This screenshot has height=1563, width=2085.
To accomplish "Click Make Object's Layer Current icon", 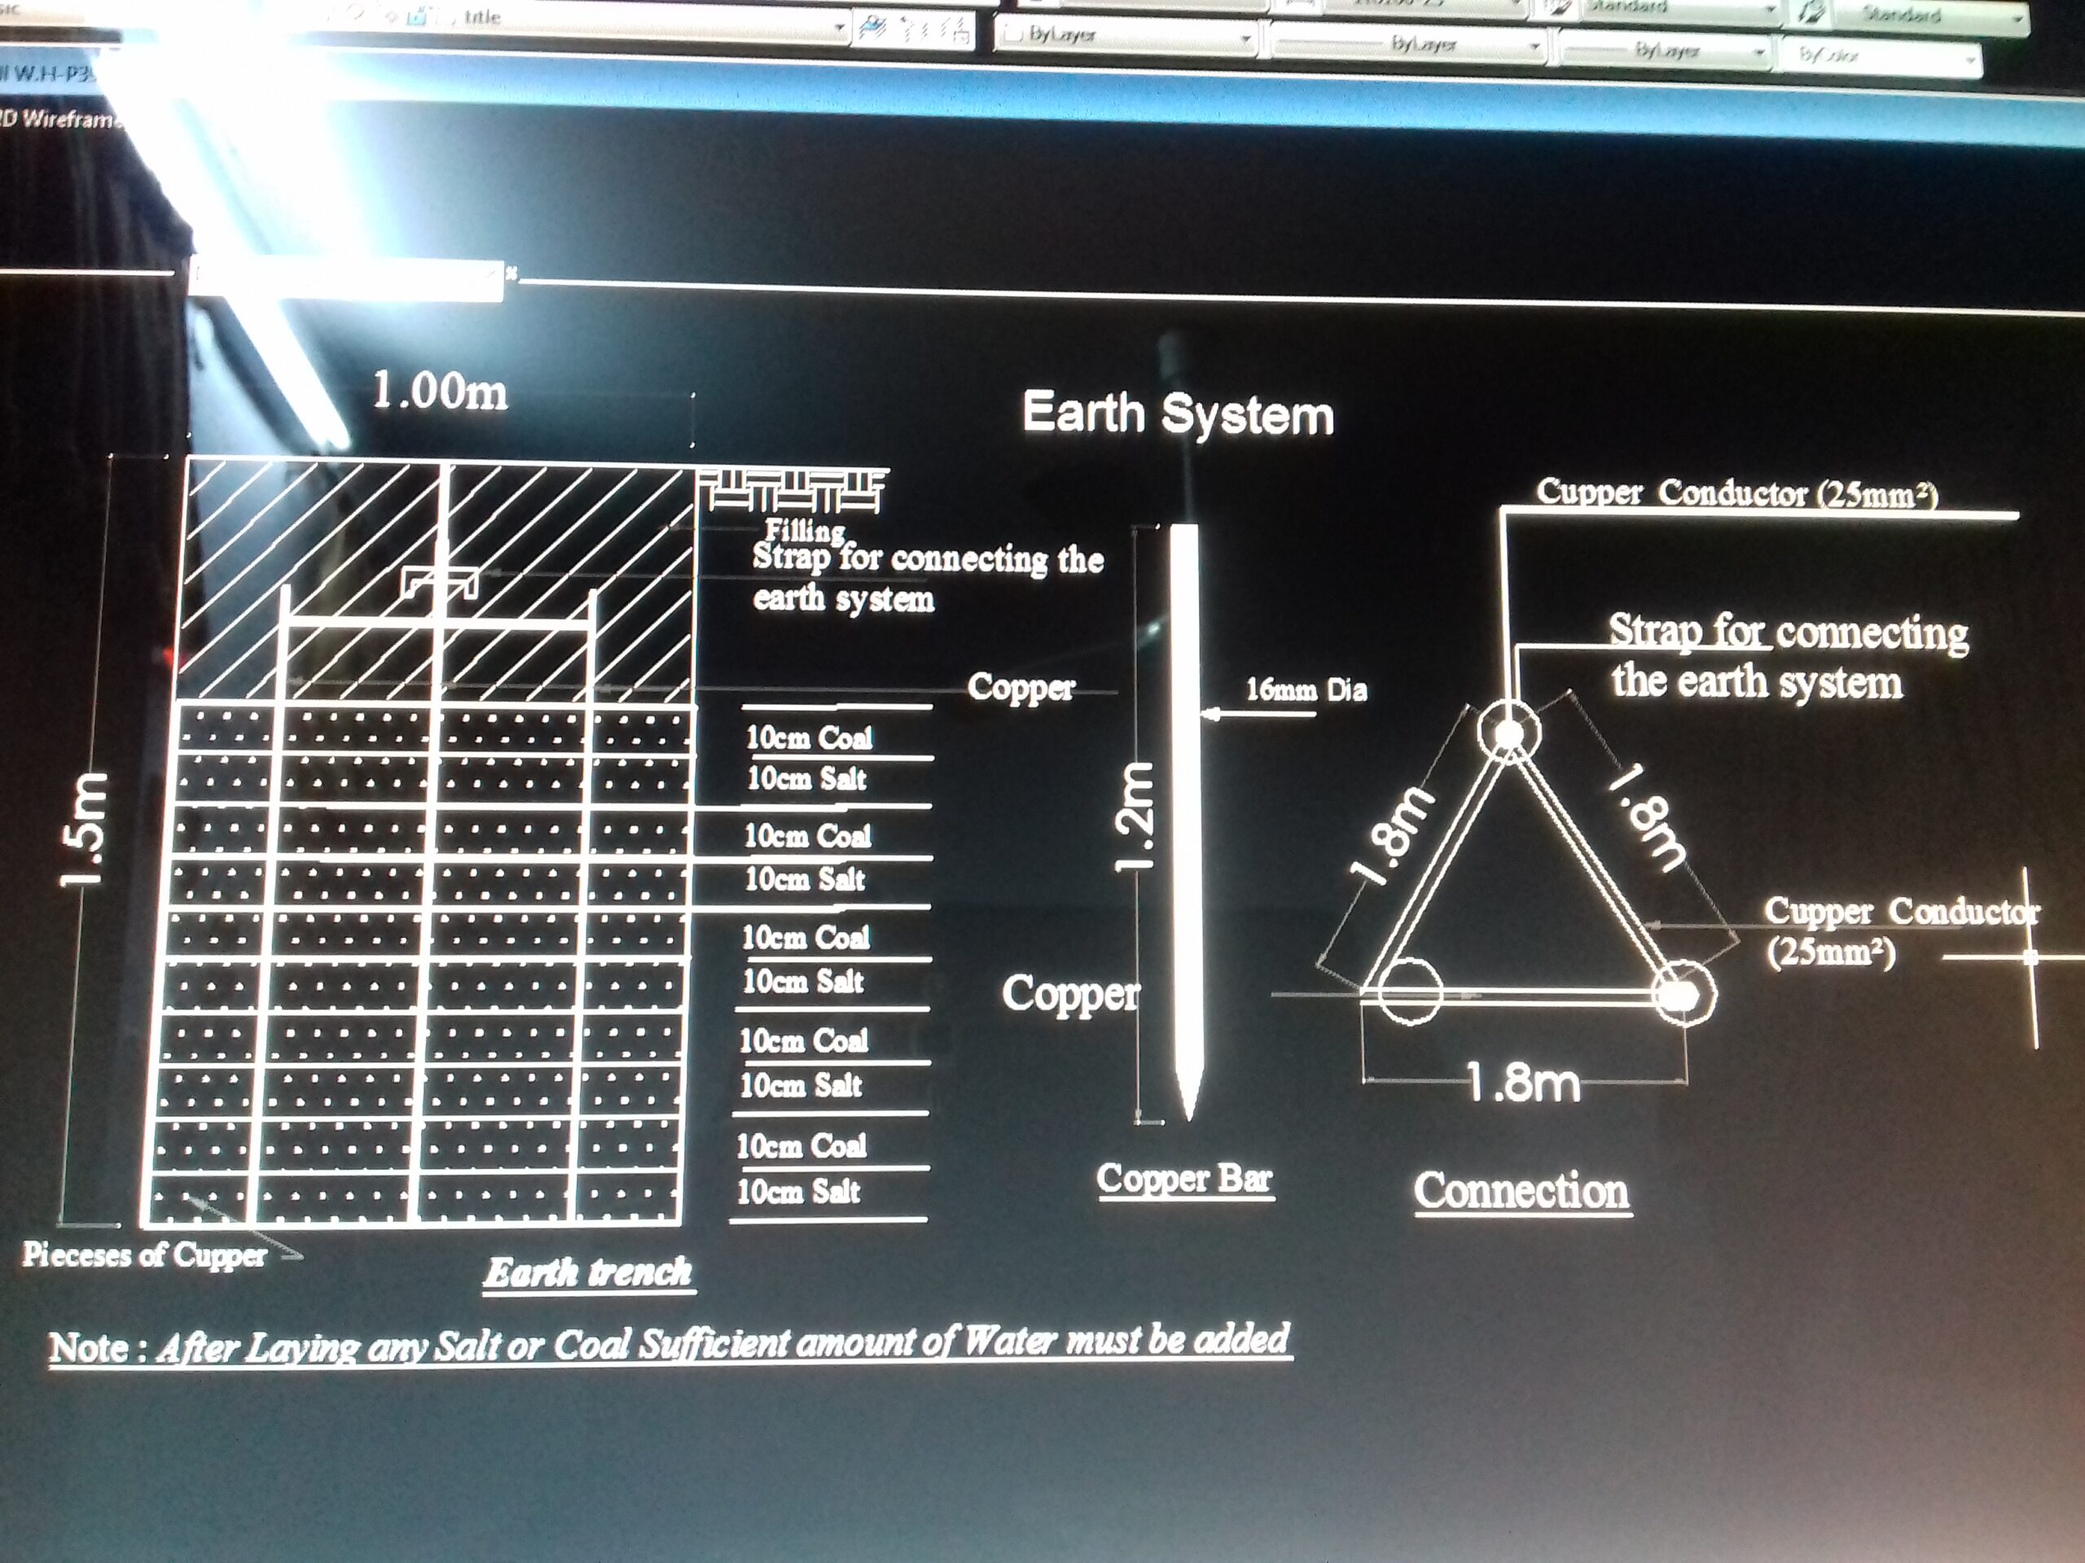I will [872, 28].
